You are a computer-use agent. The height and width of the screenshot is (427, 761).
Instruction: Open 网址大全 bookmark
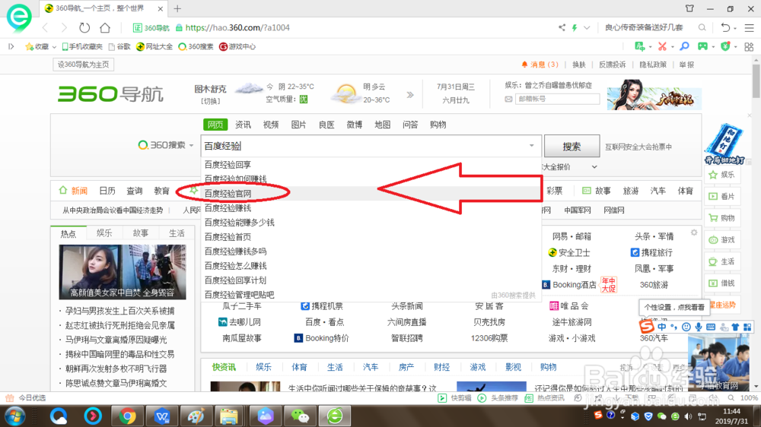point(154,46)
